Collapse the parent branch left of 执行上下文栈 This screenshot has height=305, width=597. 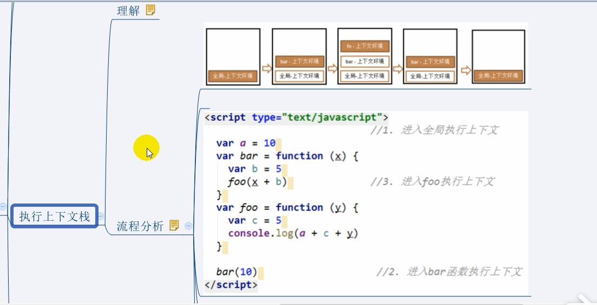tap(3, 206)
